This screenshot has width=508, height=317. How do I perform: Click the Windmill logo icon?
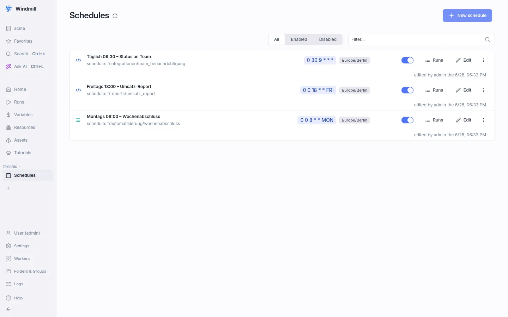(x=9, y=9)
